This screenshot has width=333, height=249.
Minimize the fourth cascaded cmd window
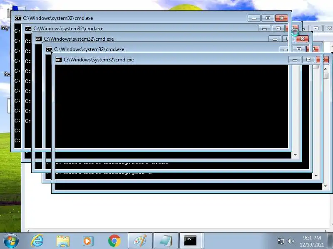(x=285, y=49)
